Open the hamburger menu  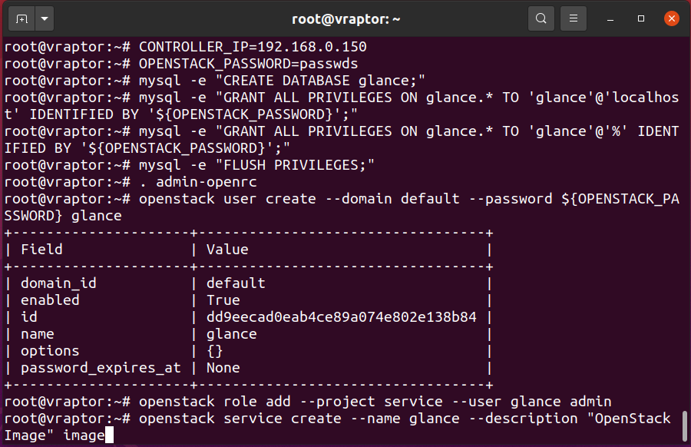pyautogui.click(x=574, y=18)
